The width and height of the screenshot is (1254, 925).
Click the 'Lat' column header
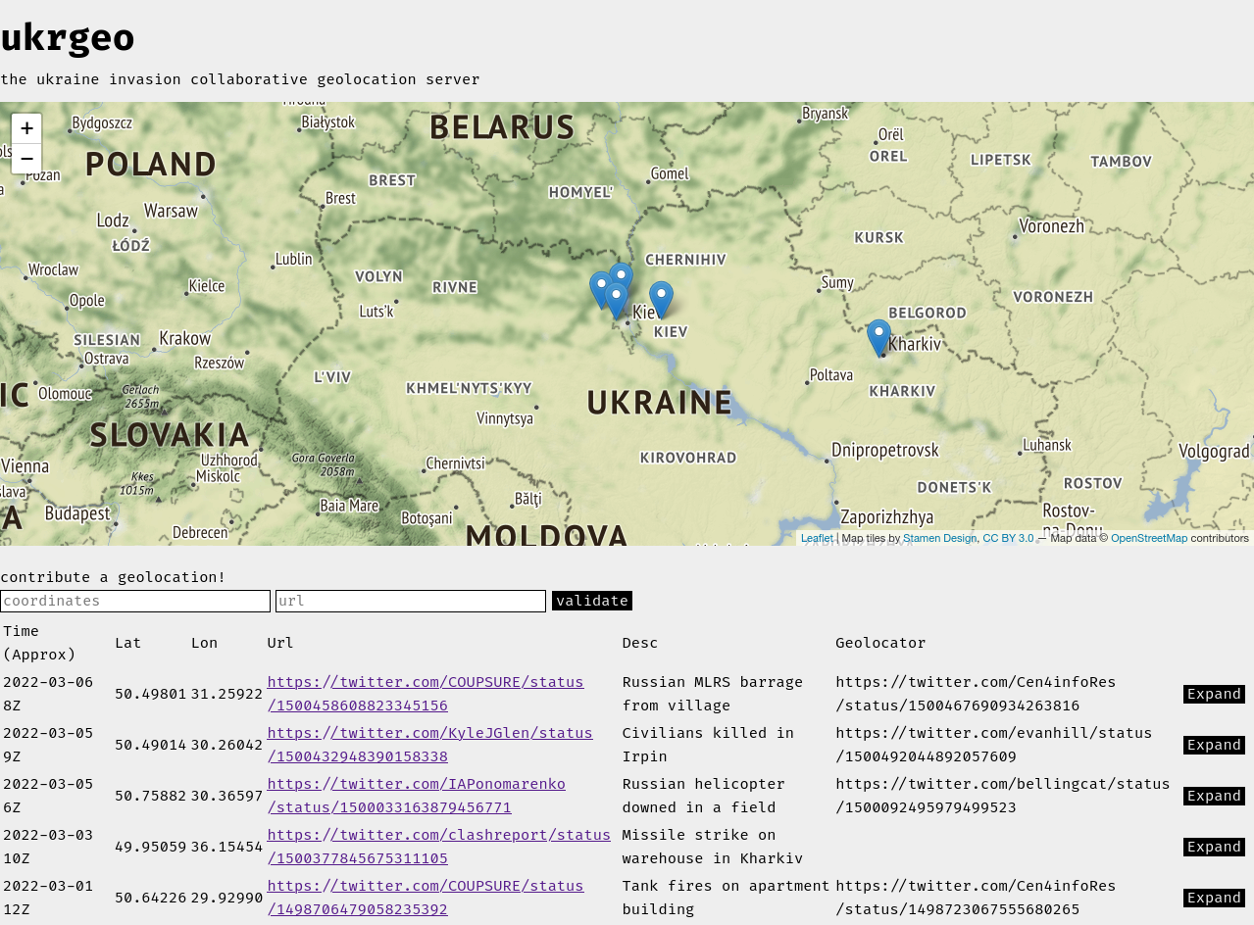click(128, 643)
